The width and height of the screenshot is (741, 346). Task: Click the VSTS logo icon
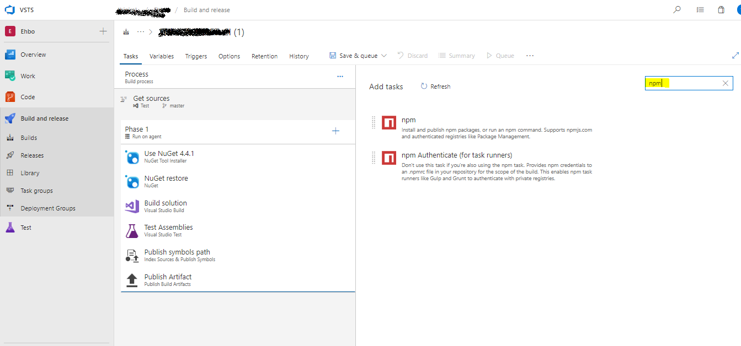tap(9, 10)
